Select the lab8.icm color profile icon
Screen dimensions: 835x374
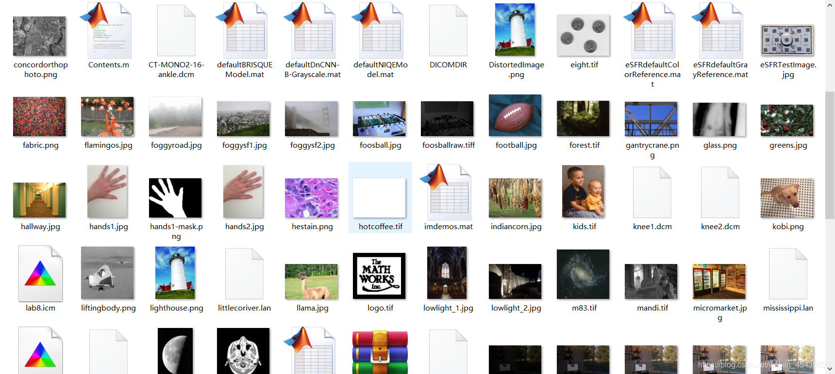40,273
